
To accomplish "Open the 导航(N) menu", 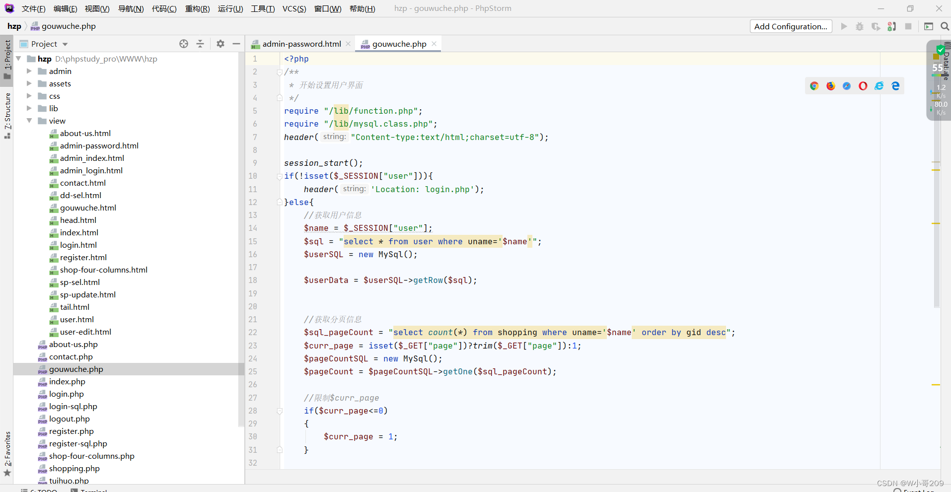I will point(131,8).
